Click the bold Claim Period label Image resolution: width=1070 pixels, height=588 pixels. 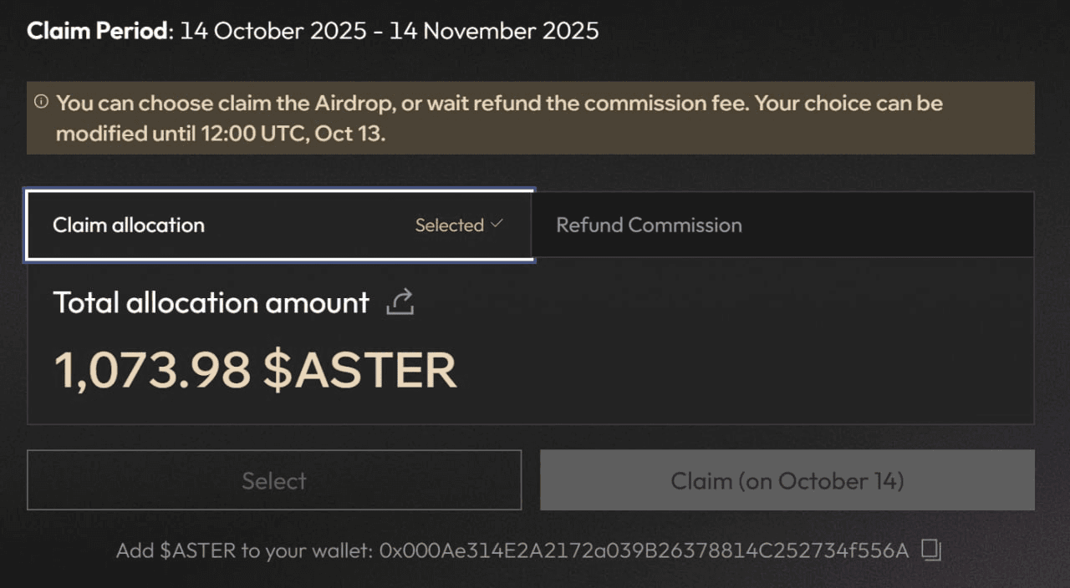point(99,32)
